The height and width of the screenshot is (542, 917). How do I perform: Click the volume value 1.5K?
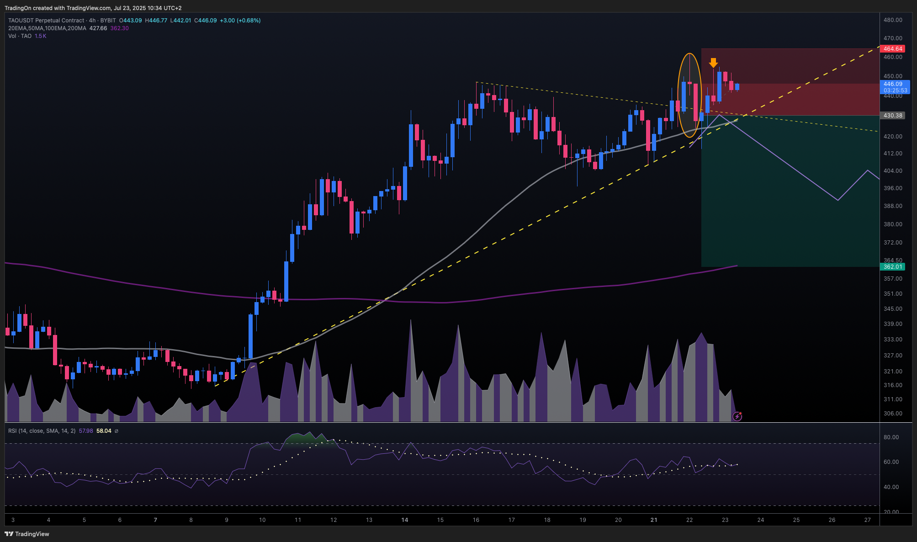click(x=41, y=36)
